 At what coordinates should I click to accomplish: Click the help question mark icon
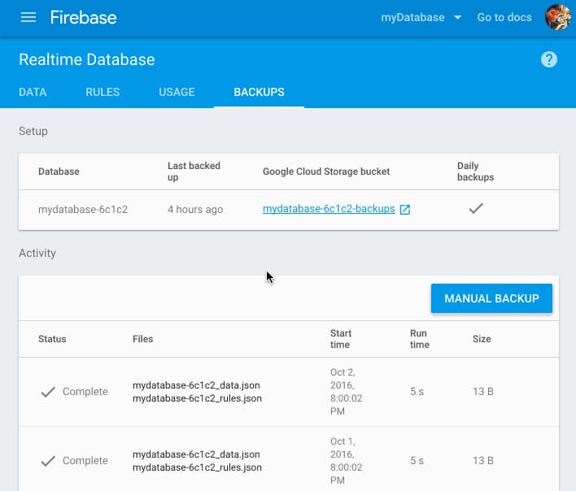coord(549,59)
